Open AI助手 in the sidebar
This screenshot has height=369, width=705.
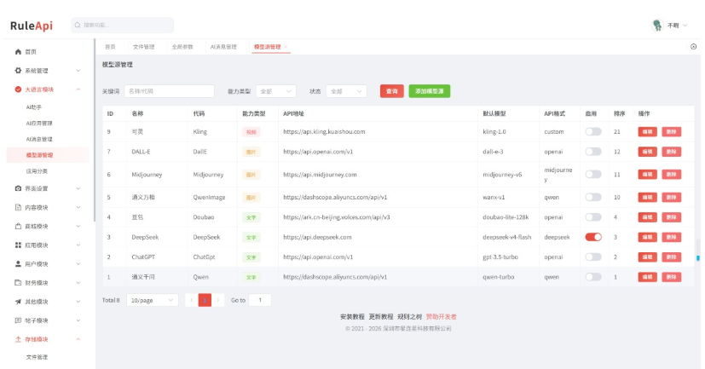(34, 107)
